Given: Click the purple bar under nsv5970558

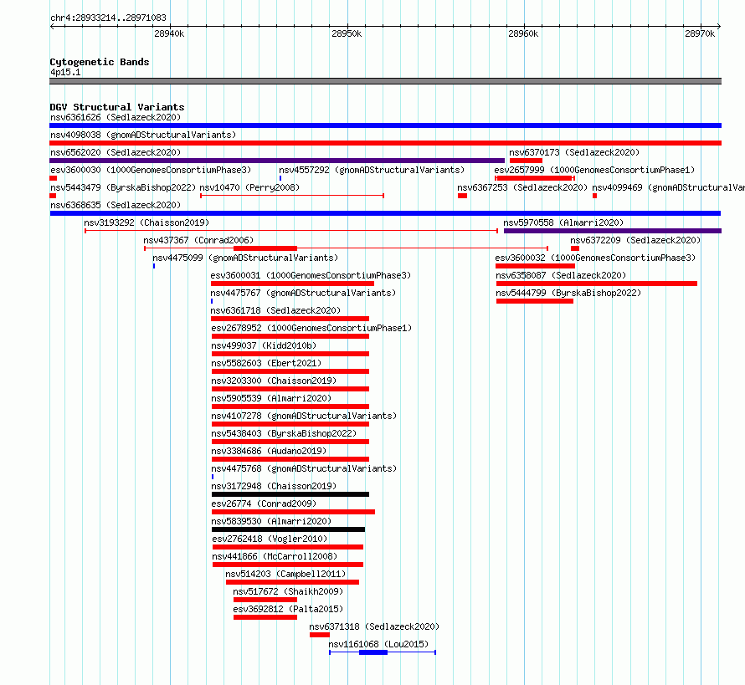Looking at the screenshot, I should [x=613, y=231].
